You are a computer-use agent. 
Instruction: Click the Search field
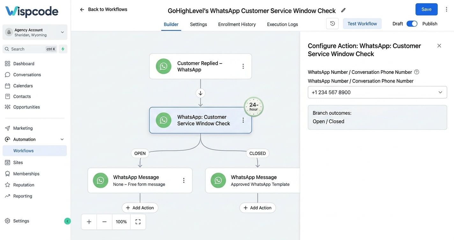(30, 49)
